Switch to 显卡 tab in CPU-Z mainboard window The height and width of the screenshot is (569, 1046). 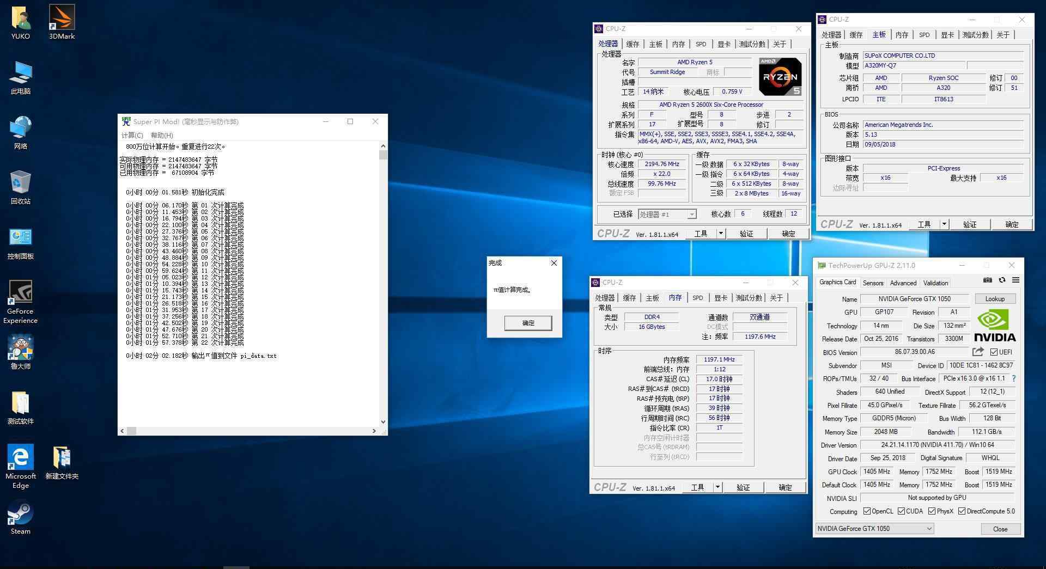point(947,35)
